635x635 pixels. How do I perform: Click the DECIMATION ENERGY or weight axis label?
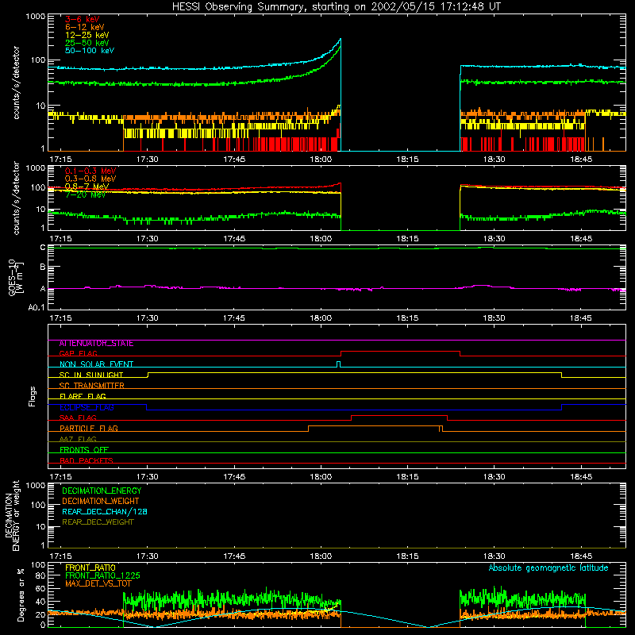[12, 515]
